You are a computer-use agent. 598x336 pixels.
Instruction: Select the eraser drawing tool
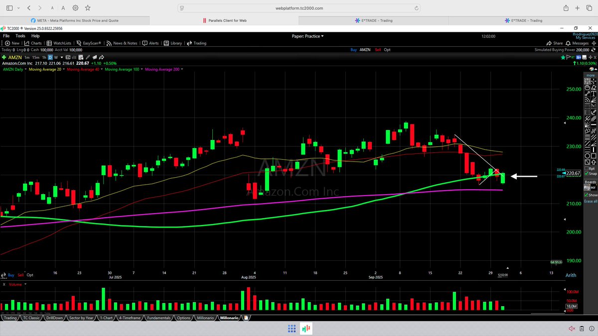tap(594, 87)
